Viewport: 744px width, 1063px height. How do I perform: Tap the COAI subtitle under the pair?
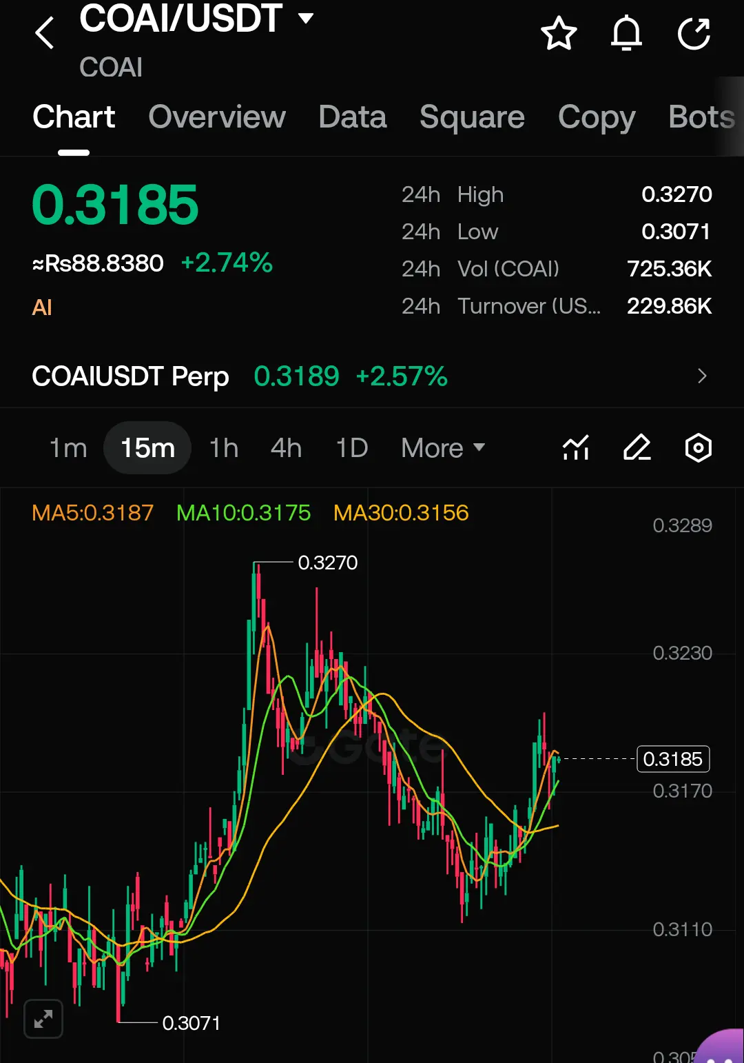tap(111, 68)
